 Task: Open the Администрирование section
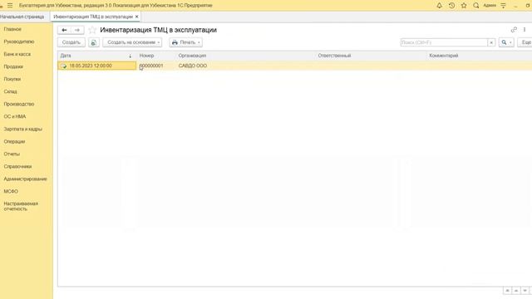click(26, 179)
